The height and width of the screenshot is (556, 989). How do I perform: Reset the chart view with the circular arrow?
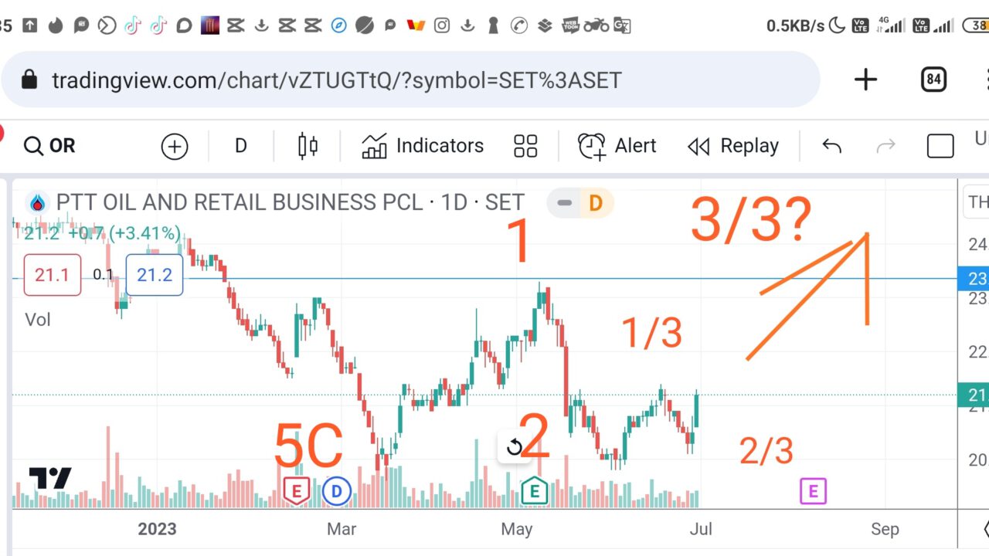(x=515, y=446)
